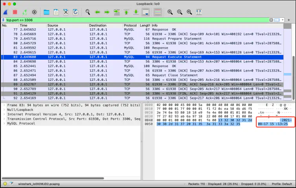The height and width of the screenshot is (188, 296).
Task: Click hex bytes at offset 0050
Action: click(199, 124)
